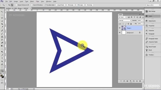Select the Crop tool

click(x=2, y=24)
